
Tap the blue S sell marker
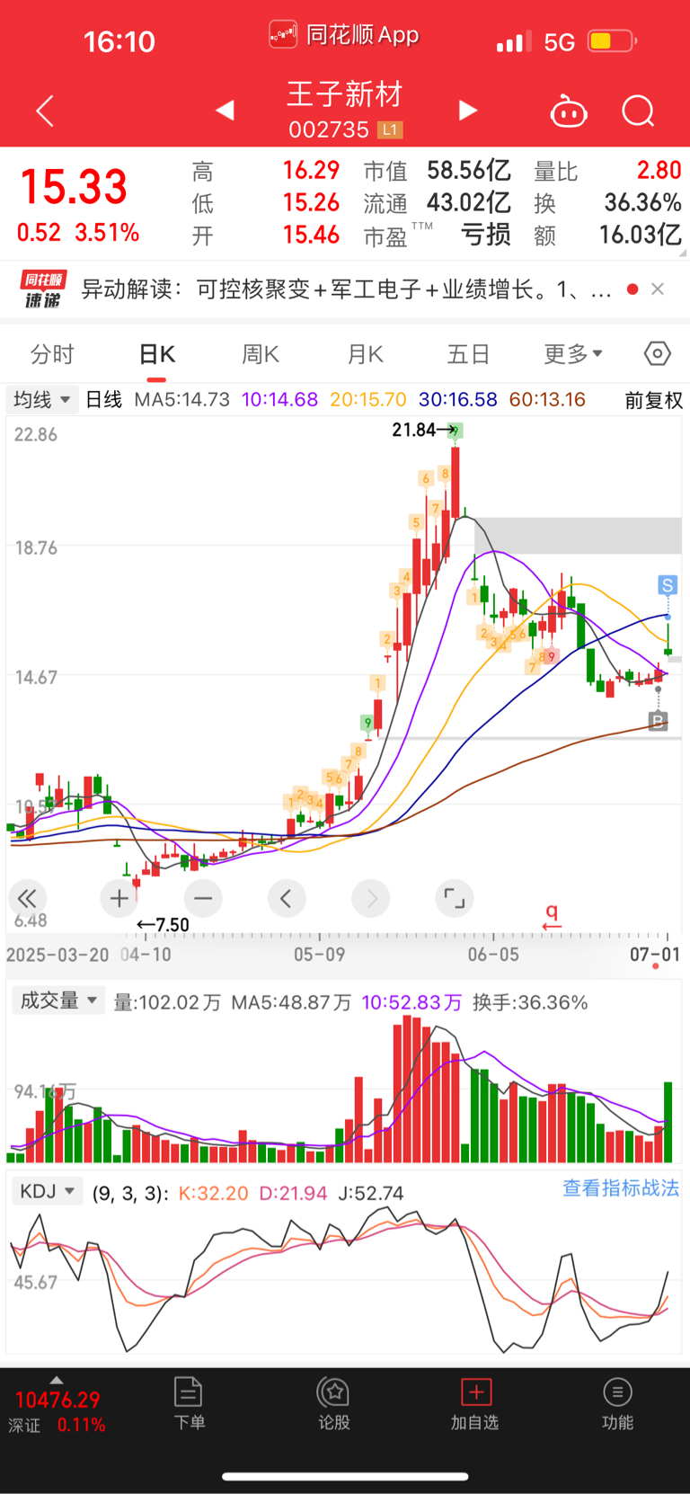click(x=667, y=586)
